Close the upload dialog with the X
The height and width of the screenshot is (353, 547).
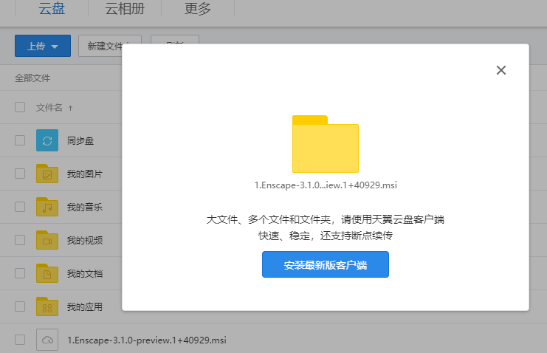501,70
